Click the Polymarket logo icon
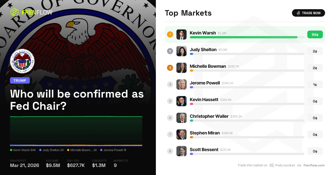The image size is (334, 175). click(x=272, y=165)
